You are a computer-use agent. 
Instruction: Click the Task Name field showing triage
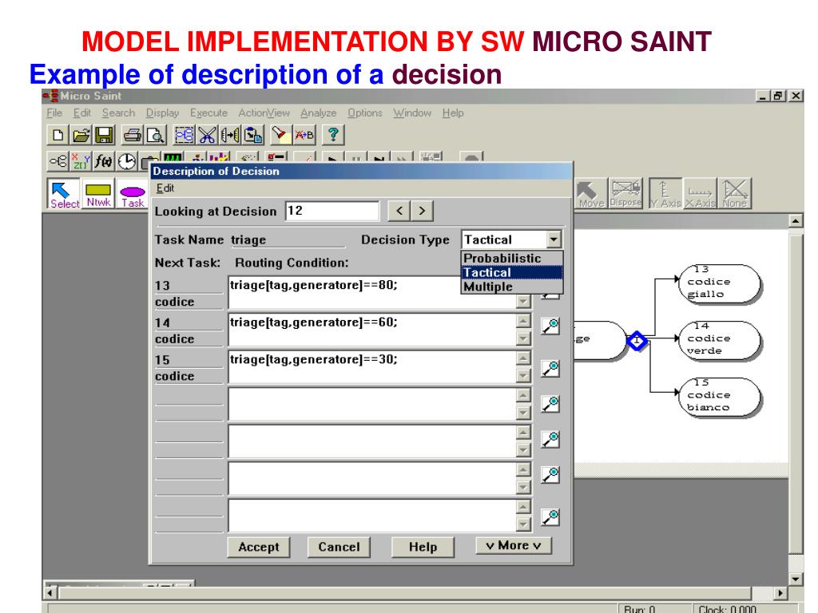click(x=288, y=240)
